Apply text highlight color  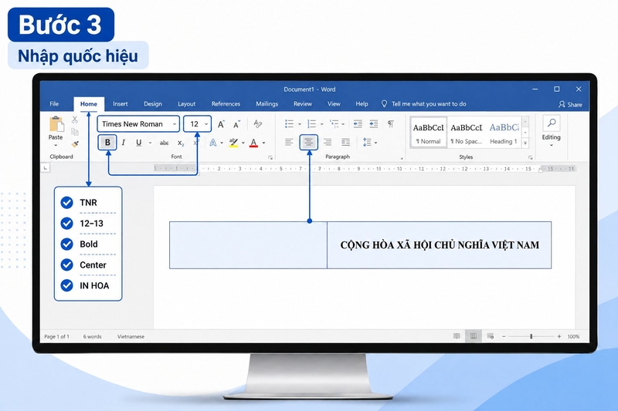pos(234,143)
